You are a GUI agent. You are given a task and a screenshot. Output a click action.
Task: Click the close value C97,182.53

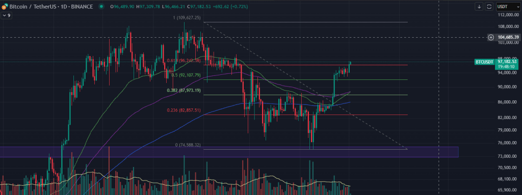199,7
